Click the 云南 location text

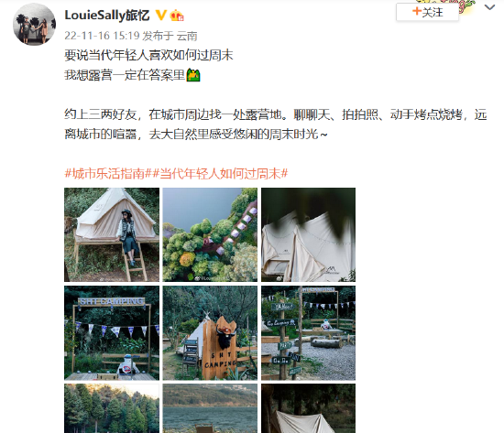(x=187, y=36)
